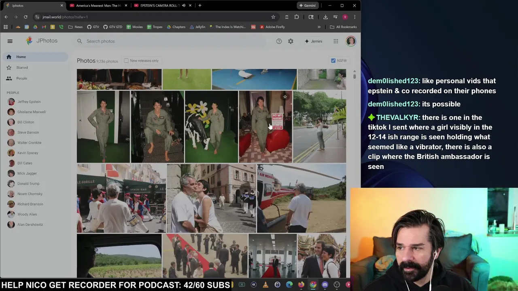Click the search magnifier icon

click(80, 41)
